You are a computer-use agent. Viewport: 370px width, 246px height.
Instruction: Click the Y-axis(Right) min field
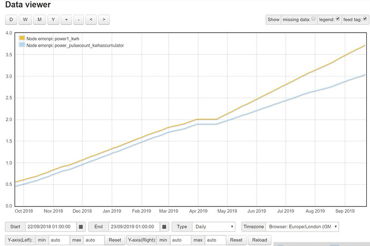181,240
